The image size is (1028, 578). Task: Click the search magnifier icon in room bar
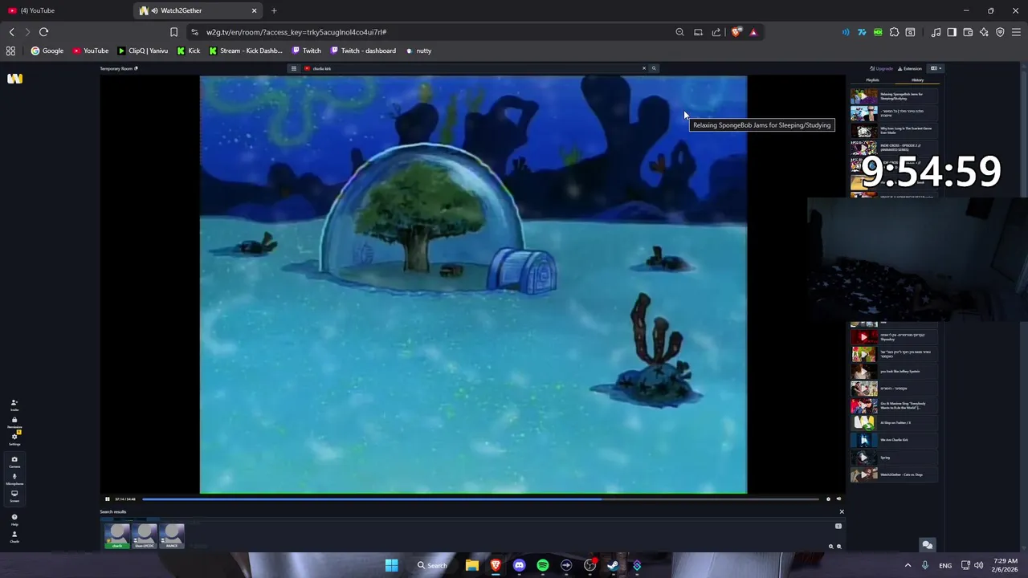(654, 68)
